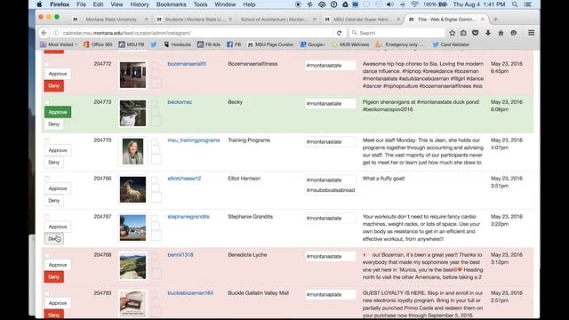Tick the checkbox for post 204770
The width and height of the screenshot is (569, 320).
47,140
